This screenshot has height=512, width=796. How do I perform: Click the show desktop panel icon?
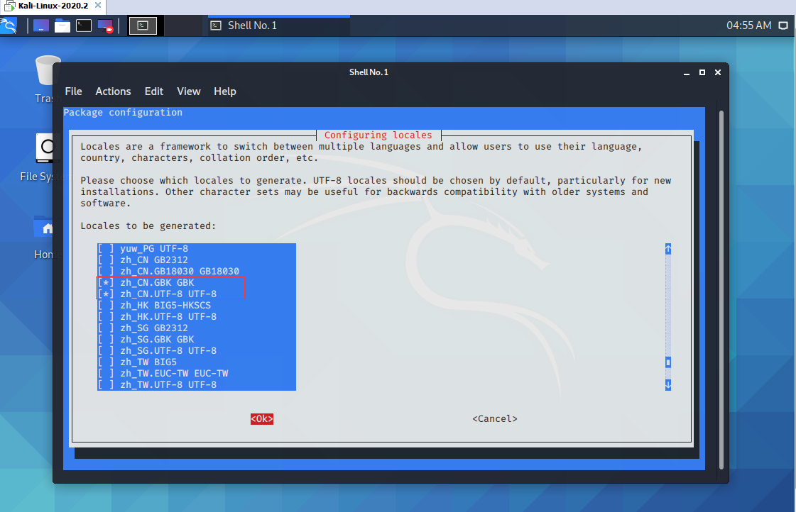pos(40,26)
